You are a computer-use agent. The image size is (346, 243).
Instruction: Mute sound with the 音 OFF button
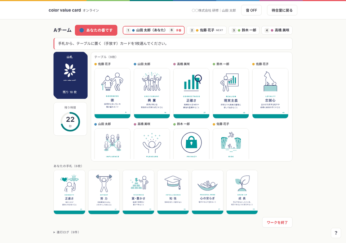[251, 10]
